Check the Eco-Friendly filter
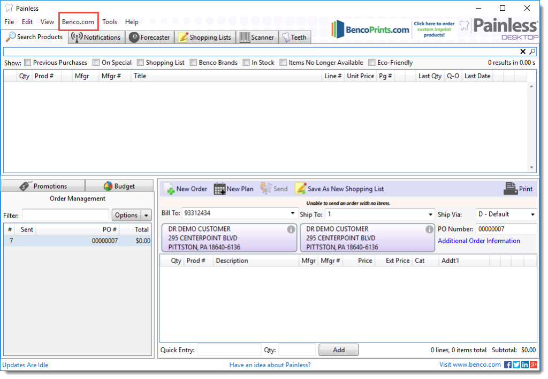This screenshot has width=548, height=379. 372,63
